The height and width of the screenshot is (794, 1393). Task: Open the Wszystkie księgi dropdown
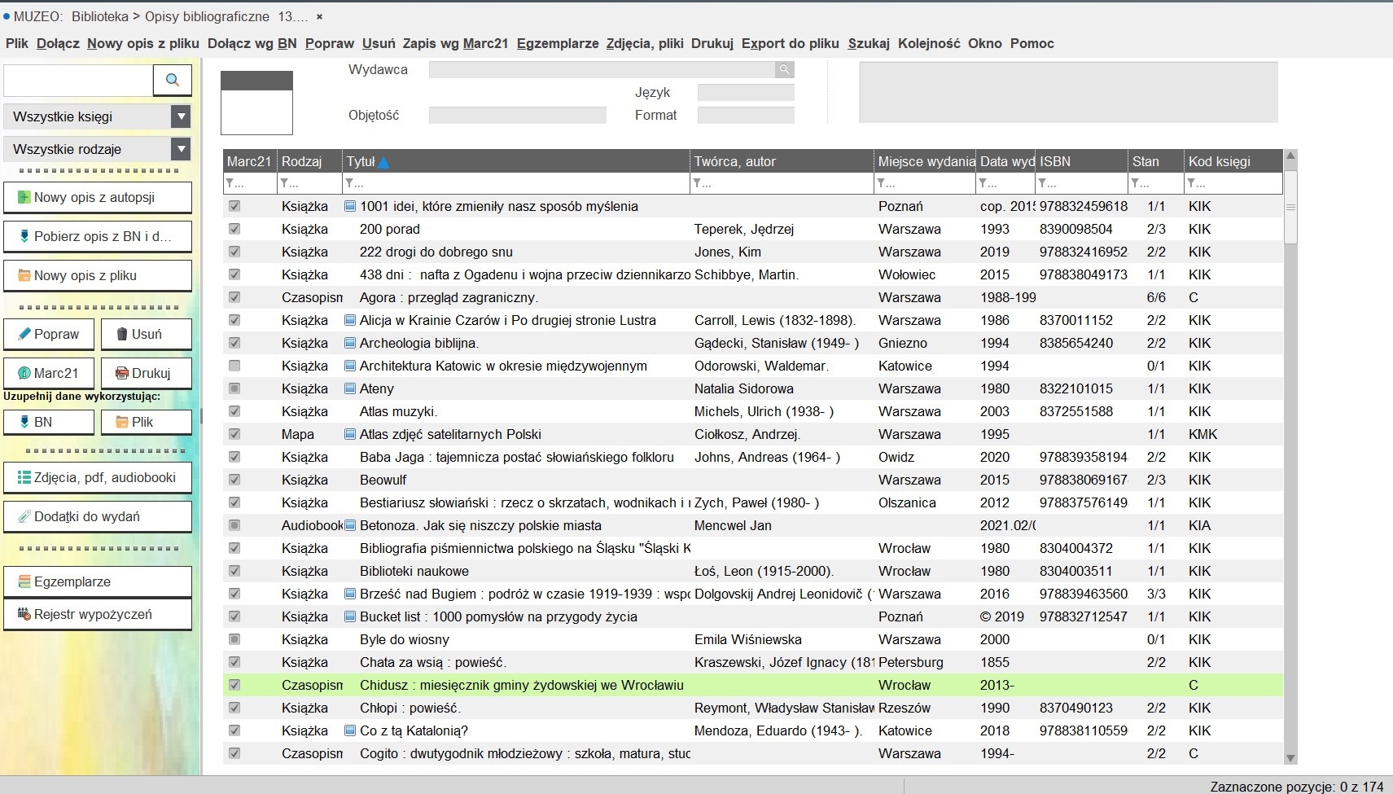[x=181, y=116]
